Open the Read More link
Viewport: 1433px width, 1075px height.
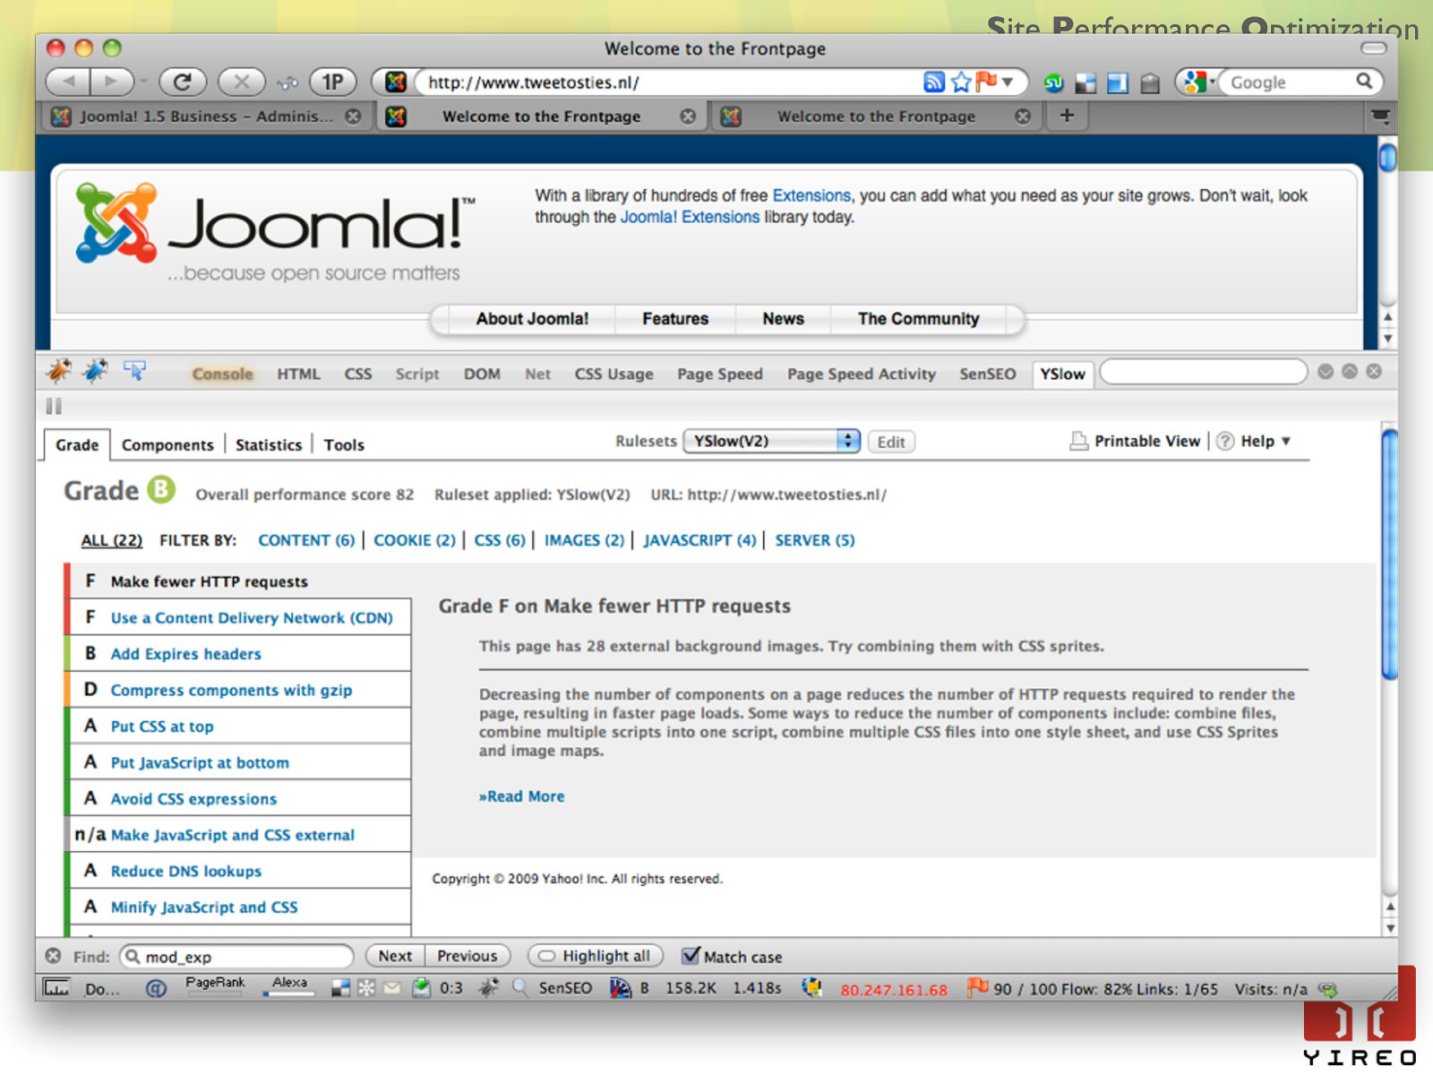pyautogui.click(x=521, y=796)
